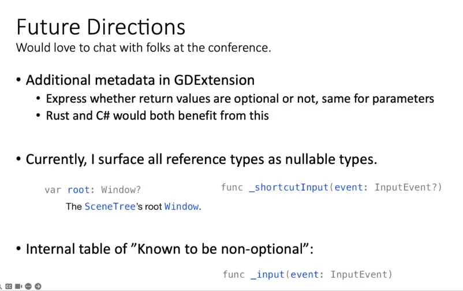463x291 pixels.
Task: Click the event parameter in _input
Action: click(x=305, y=274)
